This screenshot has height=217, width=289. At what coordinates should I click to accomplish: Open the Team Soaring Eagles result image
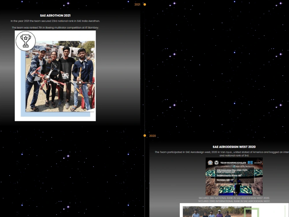tap(234, 176)
